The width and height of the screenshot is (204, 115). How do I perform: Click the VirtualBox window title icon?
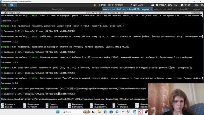coord(1,1)
